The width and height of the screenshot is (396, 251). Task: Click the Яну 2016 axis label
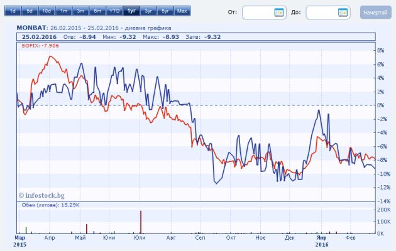(x=322, y=241)
